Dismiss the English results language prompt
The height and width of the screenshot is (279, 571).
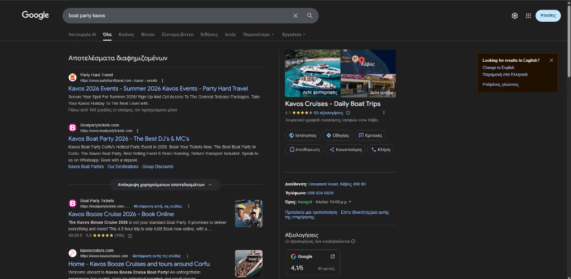(551, 60)
